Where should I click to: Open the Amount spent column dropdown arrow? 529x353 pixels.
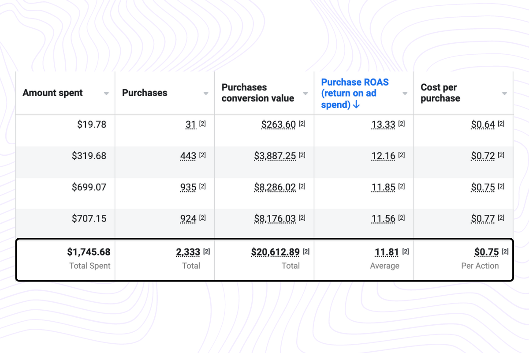coord(106,94)
